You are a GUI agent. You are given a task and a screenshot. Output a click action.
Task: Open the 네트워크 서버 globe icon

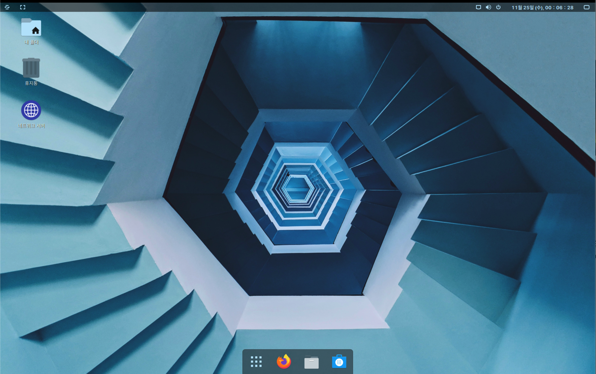(x=31, y=110)
